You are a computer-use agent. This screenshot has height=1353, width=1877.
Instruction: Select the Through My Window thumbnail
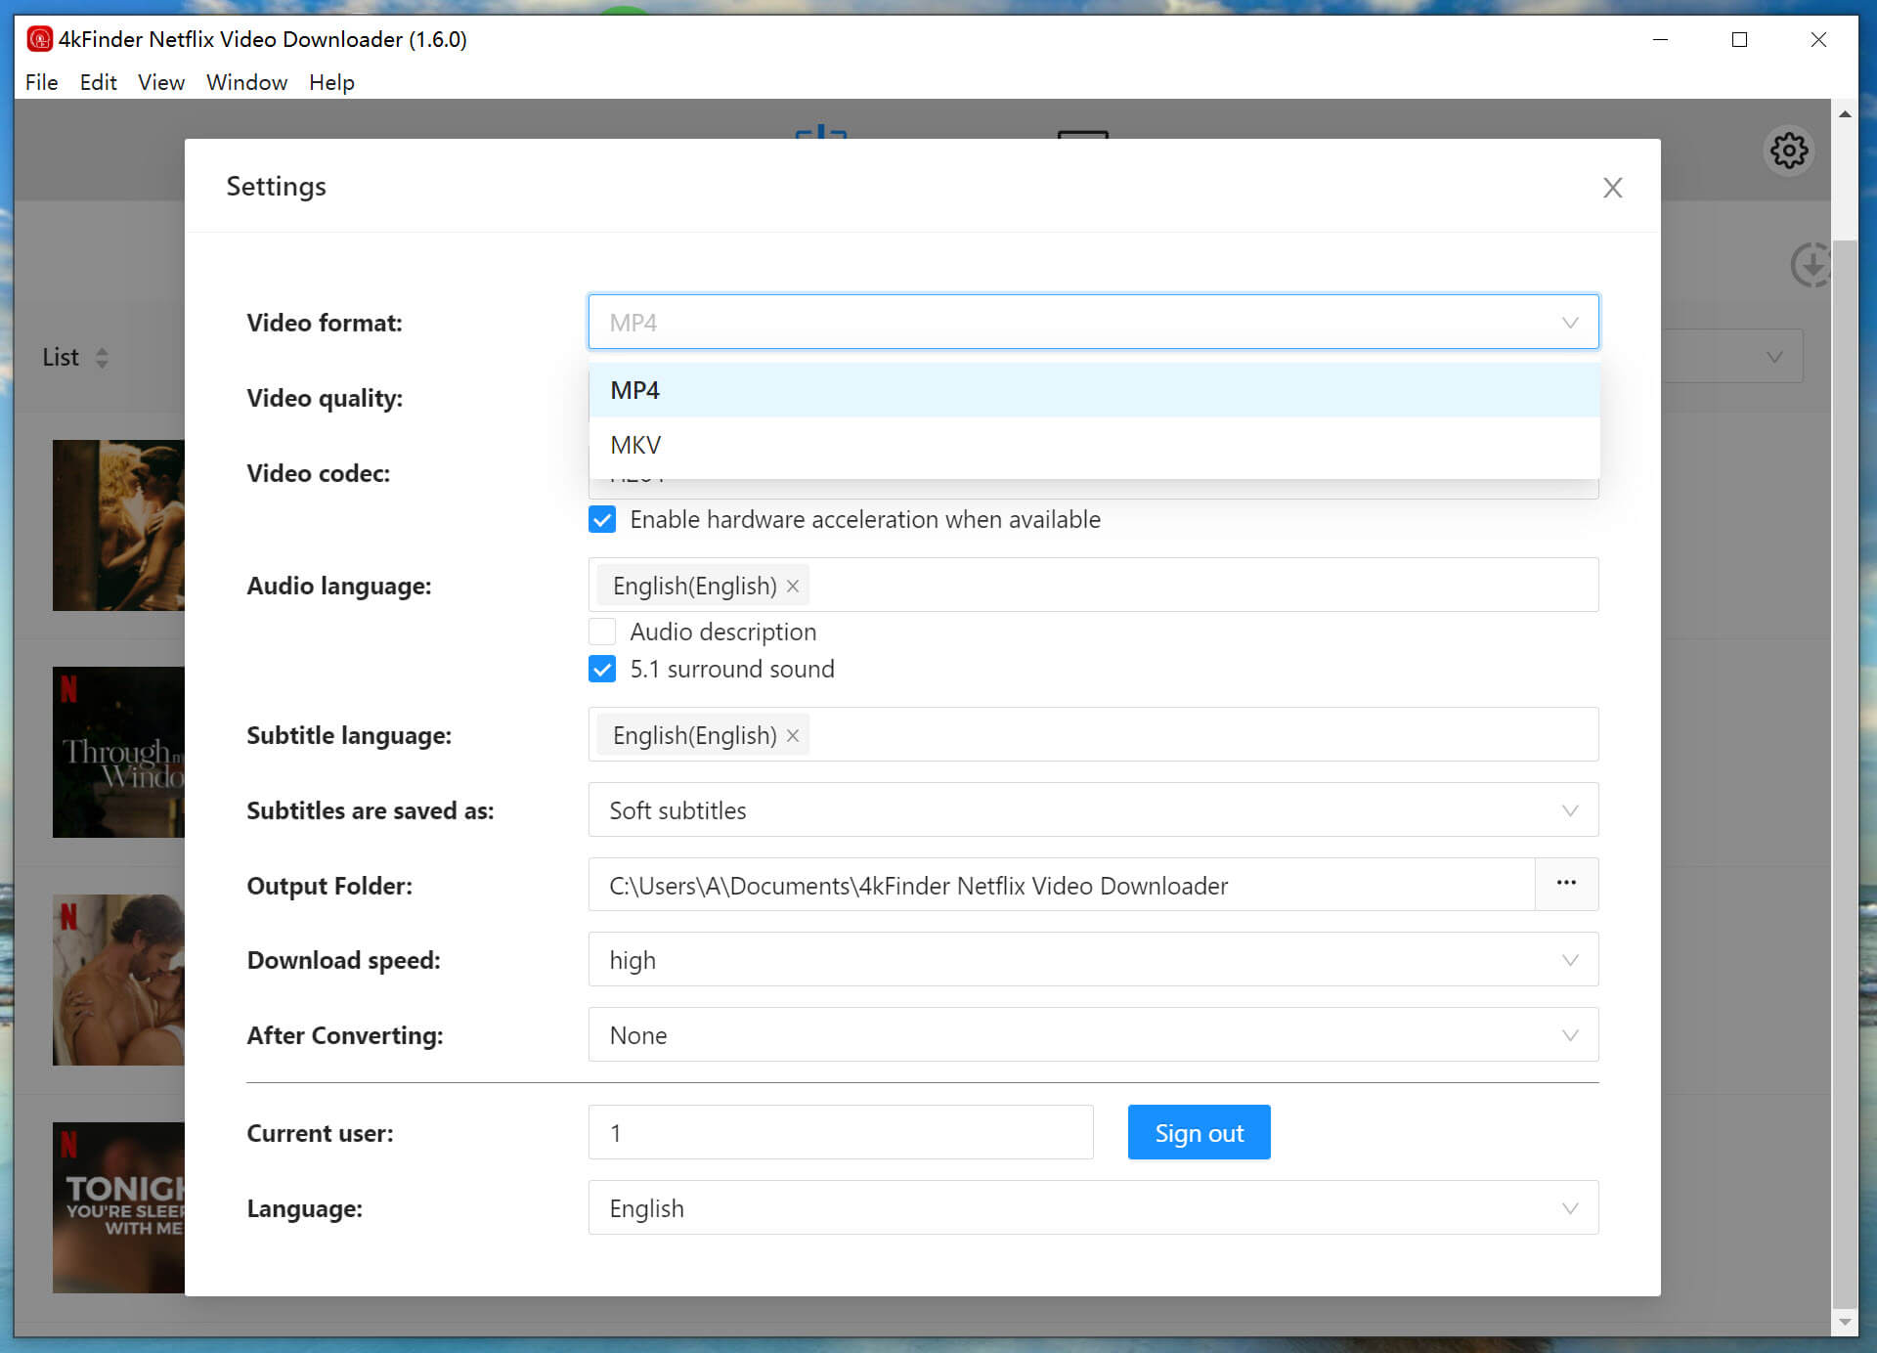point(118,752)
